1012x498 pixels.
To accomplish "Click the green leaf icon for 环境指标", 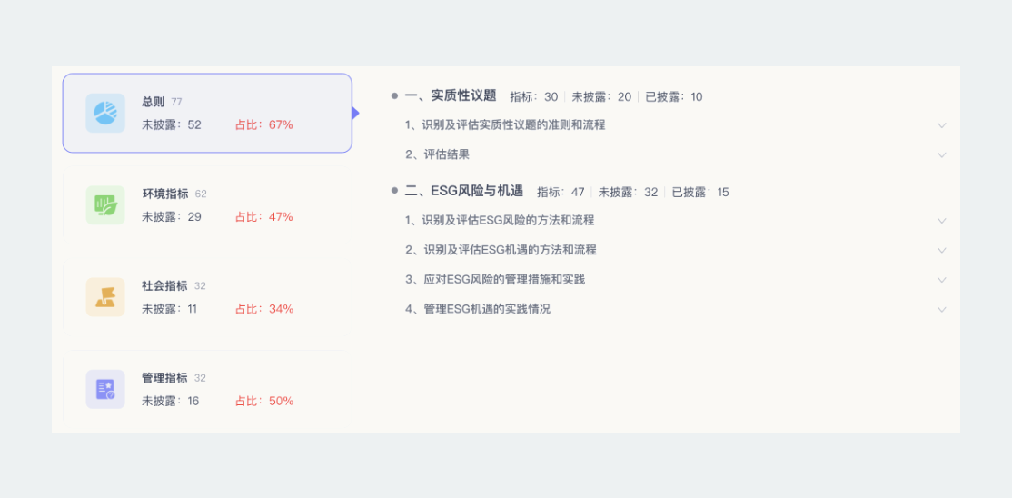I will 105,205.
